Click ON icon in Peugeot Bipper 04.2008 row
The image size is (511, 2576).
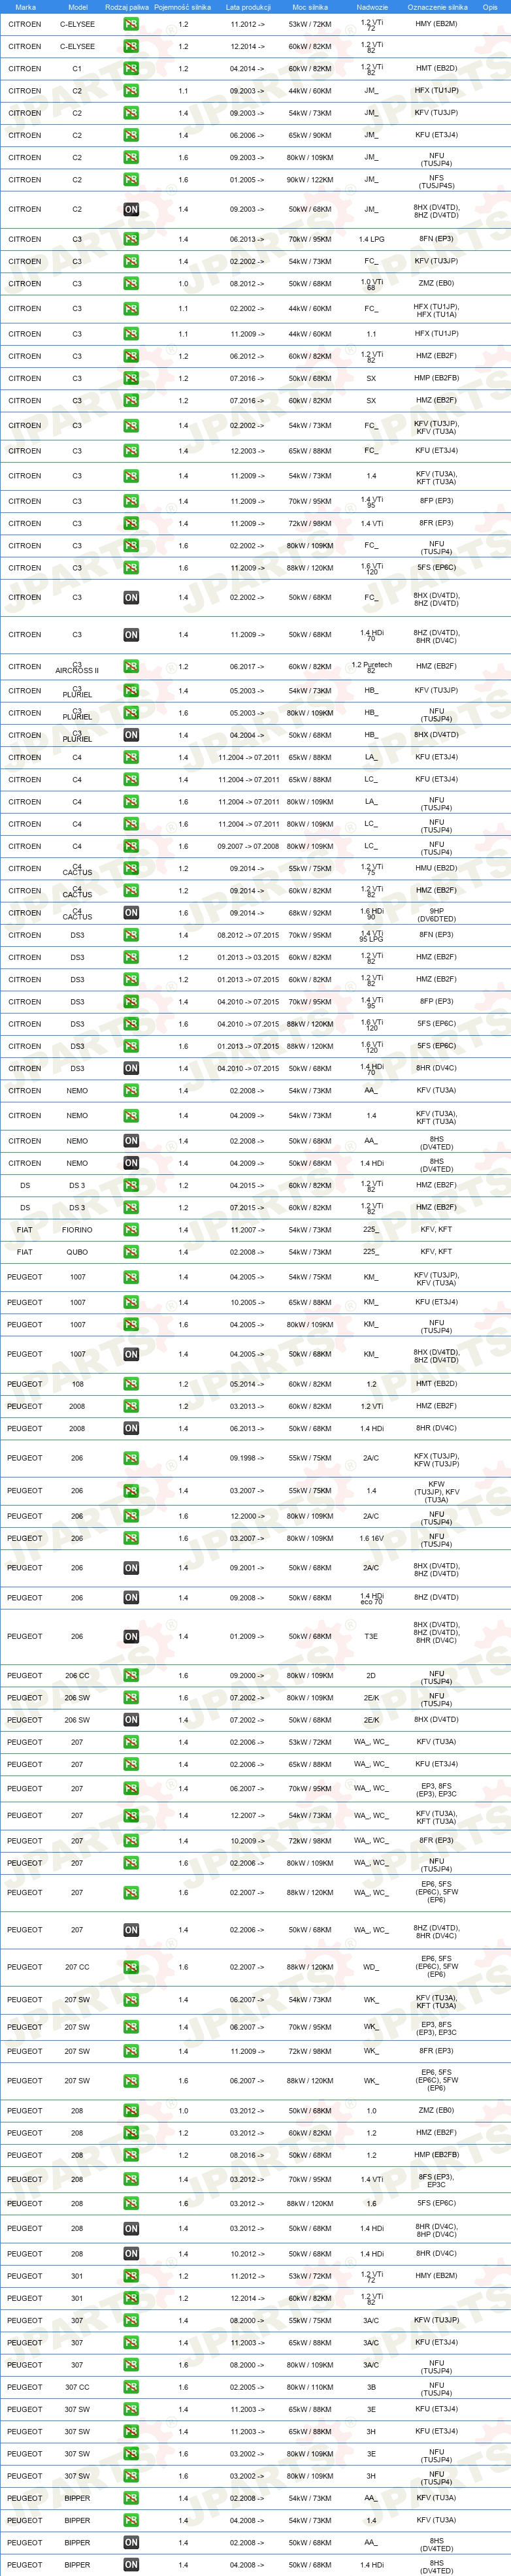tap(131, 2565)
